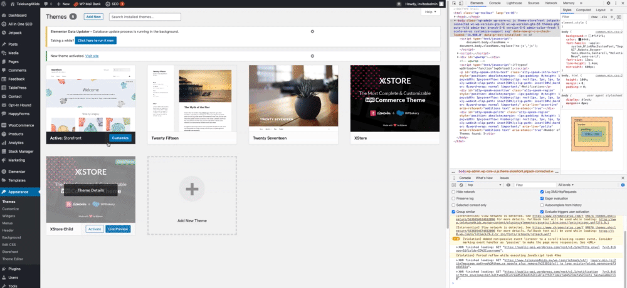The height and width of the screenshot is (288, 627).
Task: Click the background color swatch in Styles
Action: [x=590, y=36]
